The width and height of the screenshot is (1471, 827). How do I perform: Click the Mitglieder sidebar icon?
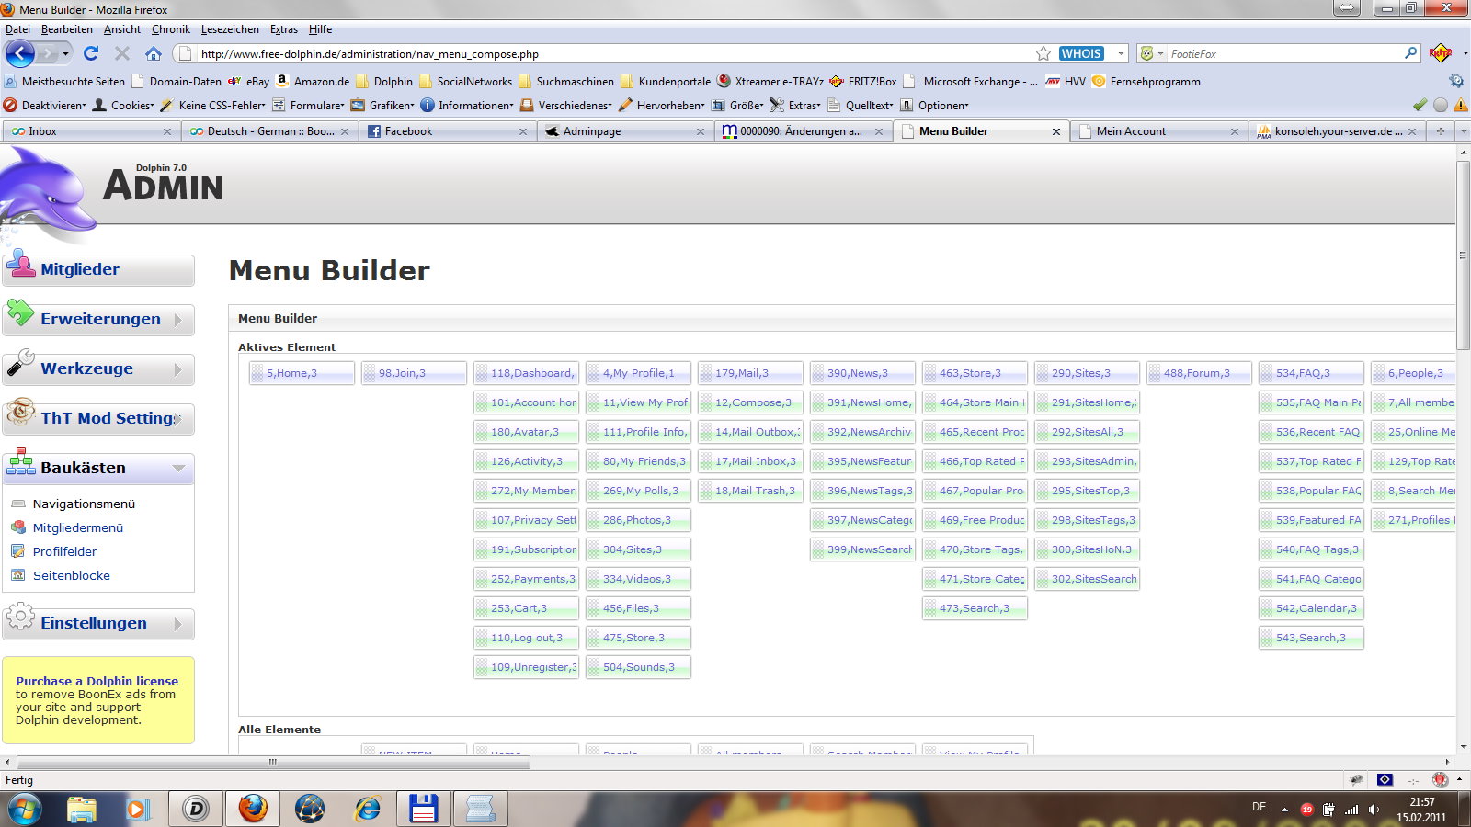click(x=19, y=266)
